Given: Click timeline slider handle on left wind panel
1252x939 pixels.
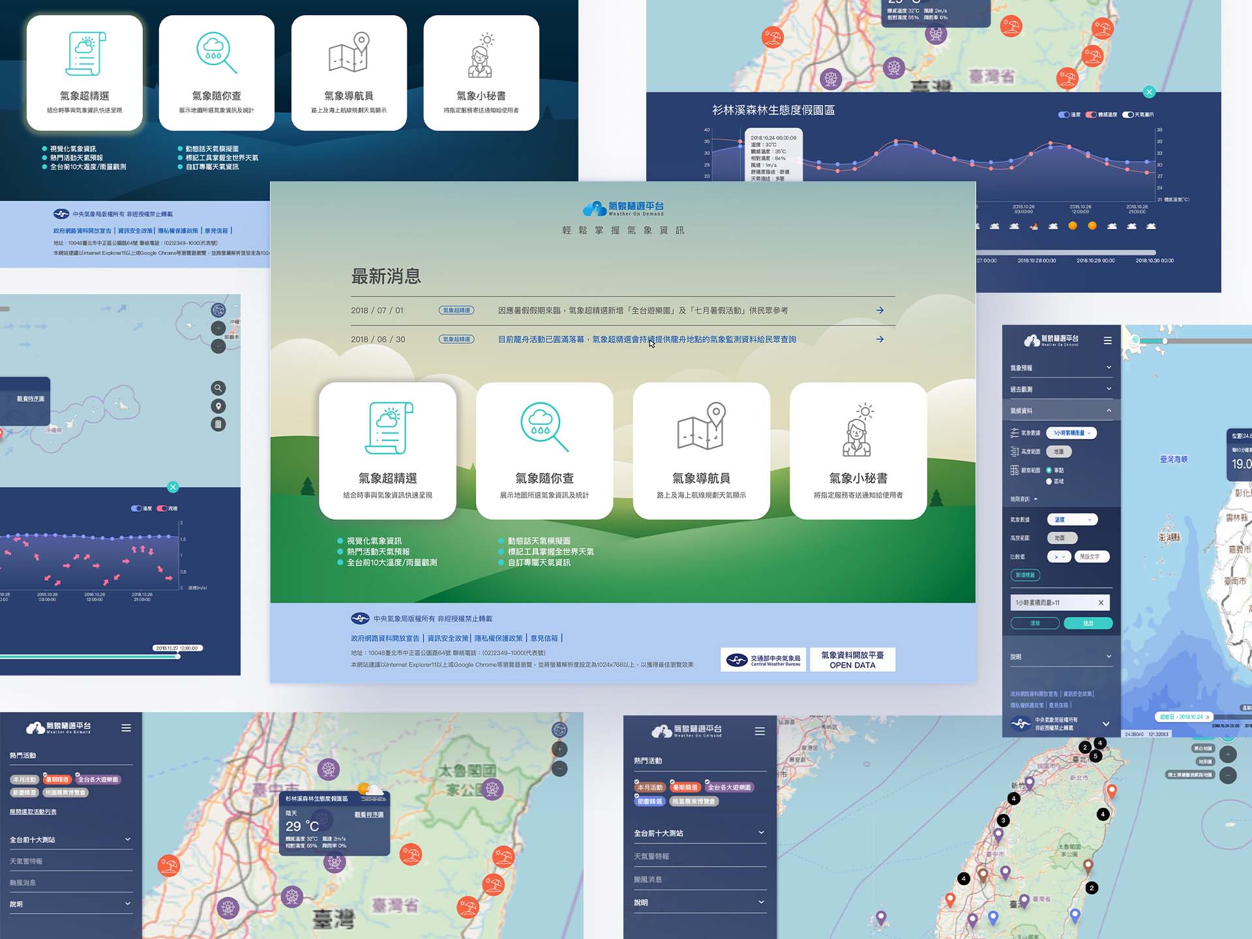Looking at the screenshot, I should (177, 656).
